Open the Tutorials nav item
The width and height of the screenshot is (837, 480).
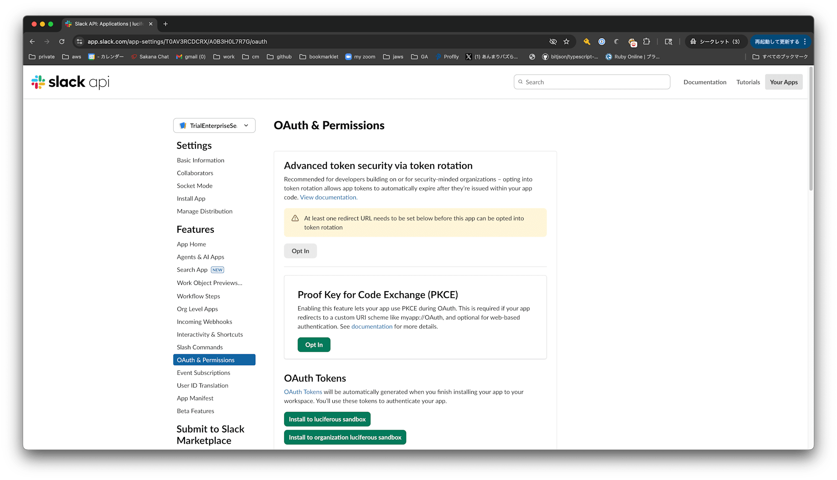(x=748, y=82)
